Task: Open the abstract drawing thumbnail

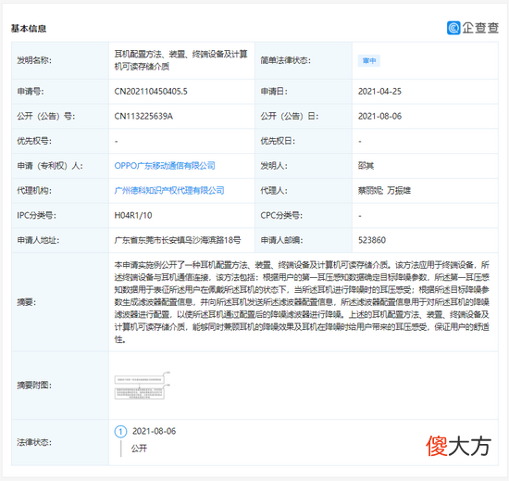Action: [x=142, y=386]
